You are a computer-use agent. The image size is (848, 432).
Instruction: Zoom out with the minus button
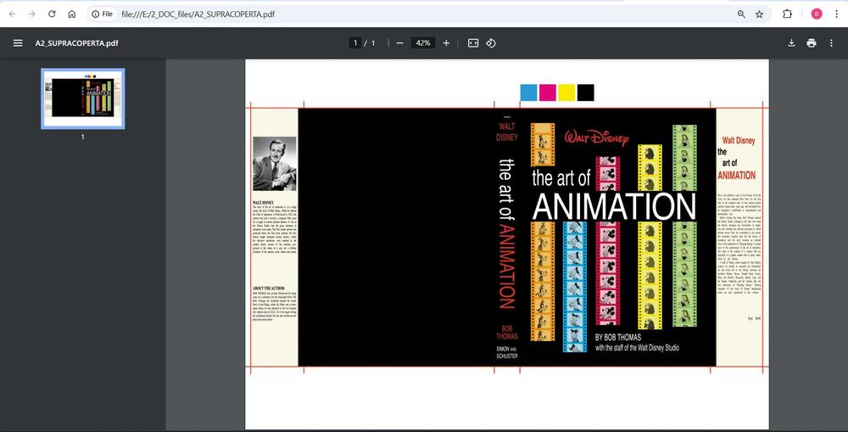[x=399, y=42]
